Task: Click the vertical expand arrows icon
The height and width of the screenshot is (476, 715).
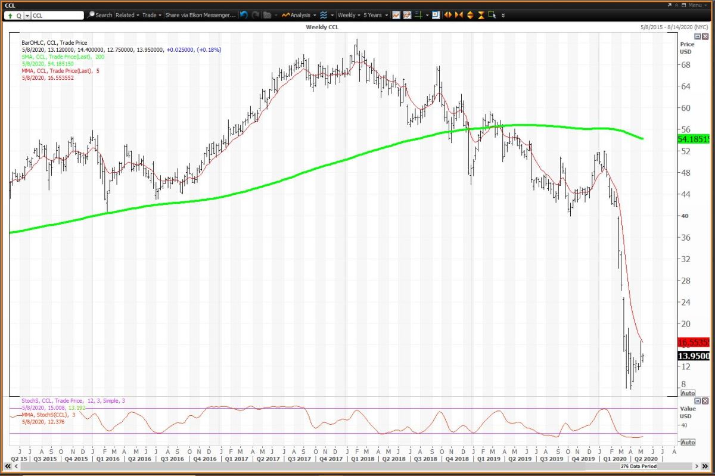Action: tap(470, 15)
